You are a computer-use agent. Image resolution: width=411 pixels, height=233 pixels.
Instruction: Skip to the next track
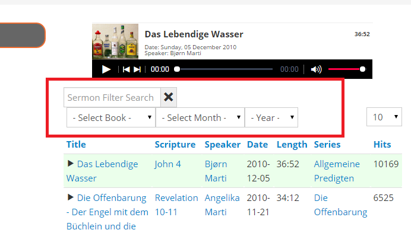pos(137,69)
